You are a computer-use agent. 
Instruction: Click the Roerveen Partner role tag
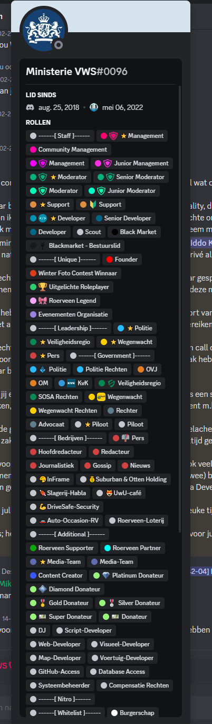click(133, 548)
